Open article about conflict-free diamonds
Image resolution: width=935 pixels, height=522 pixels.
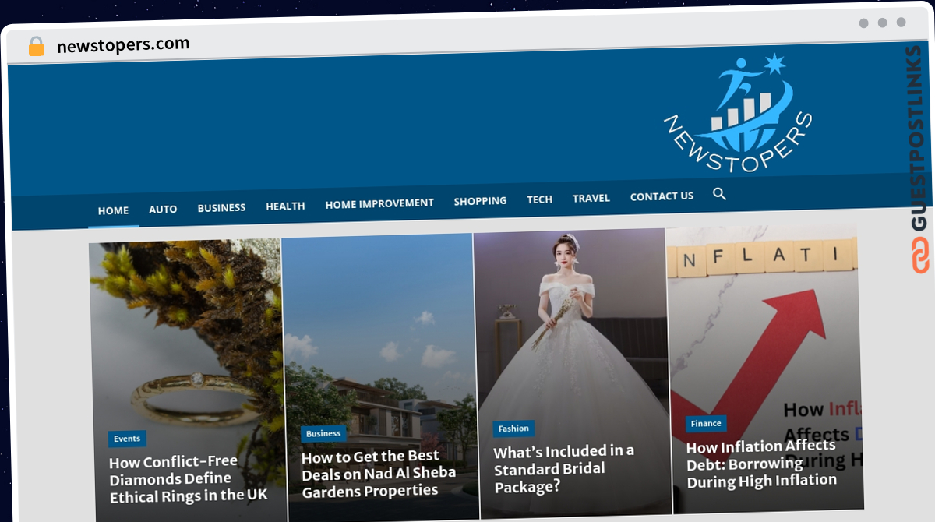coord(188,478)
